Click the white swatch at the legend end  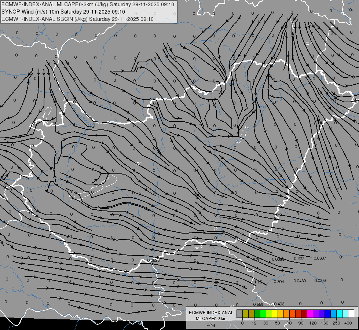(351, 313)
